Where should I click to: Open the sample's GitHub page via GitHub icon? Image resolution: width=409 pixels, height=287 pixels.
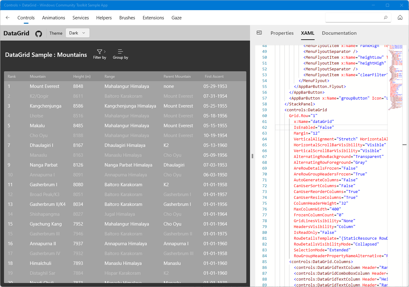39,34
